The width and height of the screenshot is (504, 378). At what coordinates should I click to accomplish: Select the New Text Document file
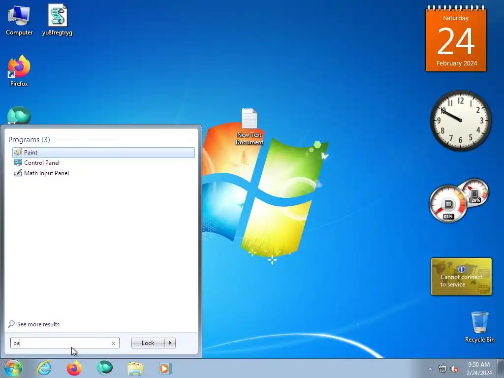[x=249, y=126]
